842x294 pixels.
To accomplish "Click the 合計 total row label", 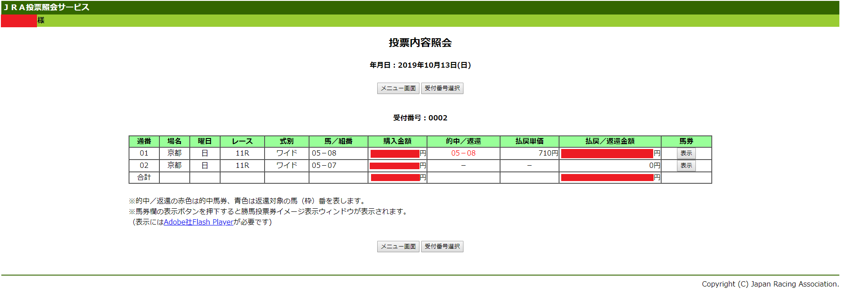I will click(x=144, y=178).
